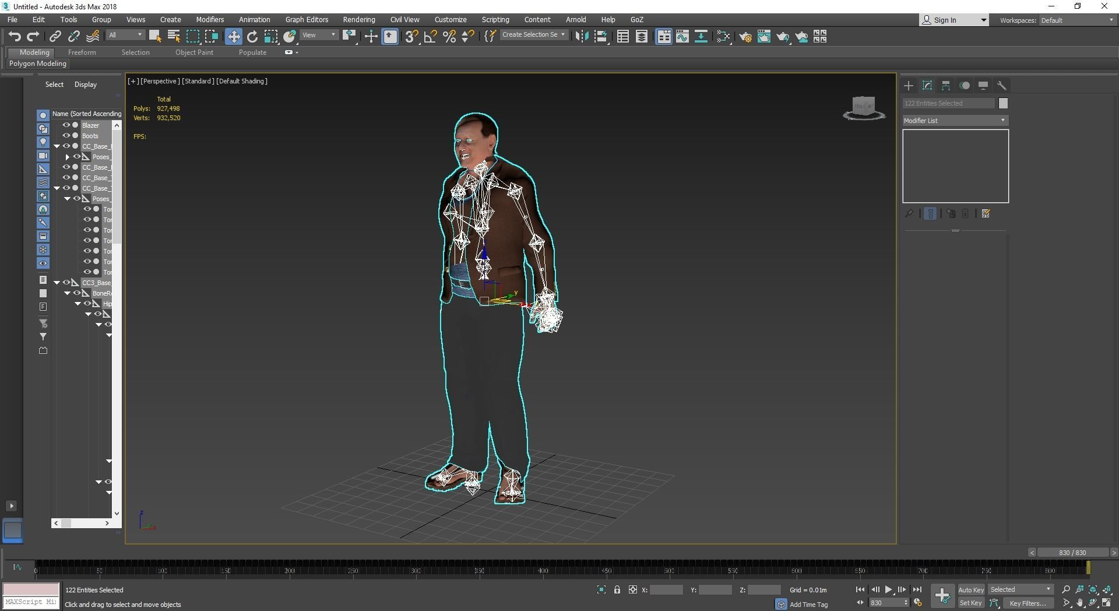Viewport: 1119px width, 611px height.
Task: Activate Select and Rotate tool
Action: 252,37
